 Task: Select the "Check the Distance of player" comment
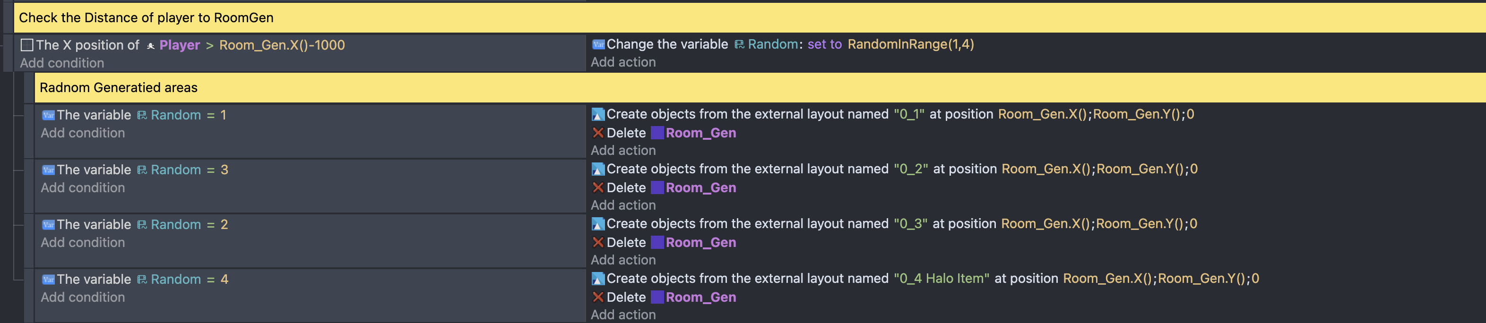(146, 18)
